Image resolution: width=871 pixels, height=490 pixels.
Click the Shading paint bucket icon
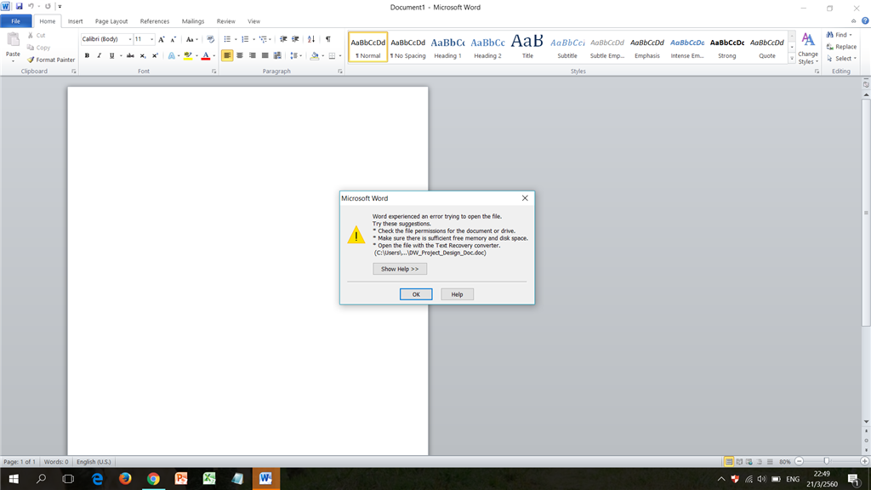[315, 55]
